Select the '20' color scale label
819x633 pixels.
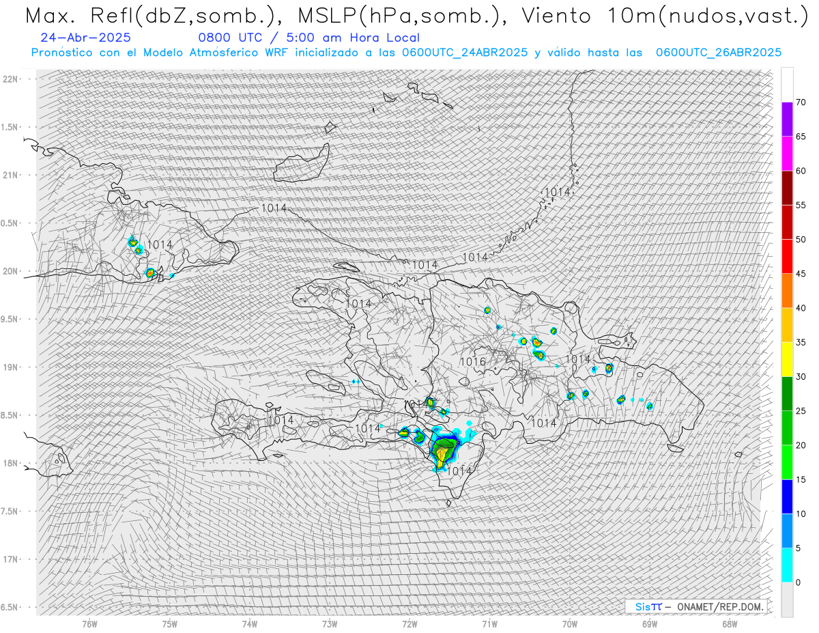801,445
